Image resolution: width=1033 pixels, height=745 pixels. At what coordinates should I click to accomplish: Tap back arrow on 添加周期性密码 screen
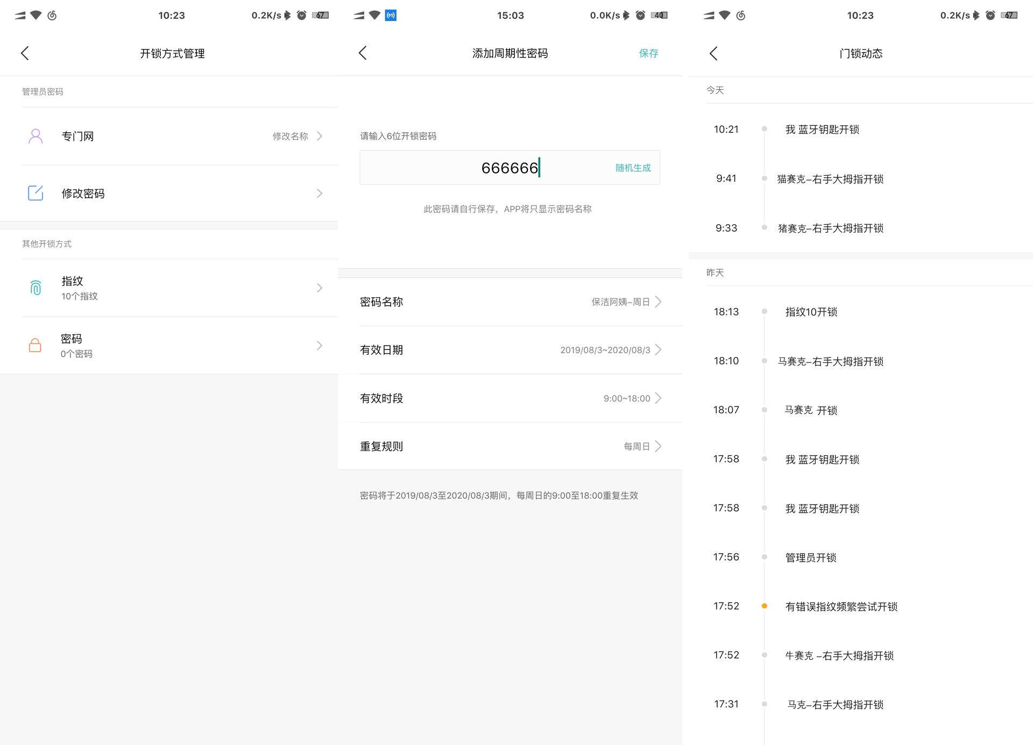point(363,53)
